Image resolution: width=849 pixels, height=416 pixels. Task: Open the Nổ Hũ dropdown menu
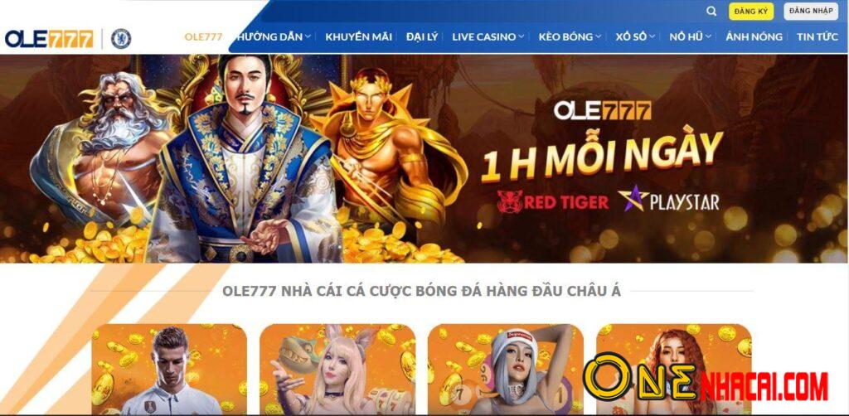[x=691, y=36]
